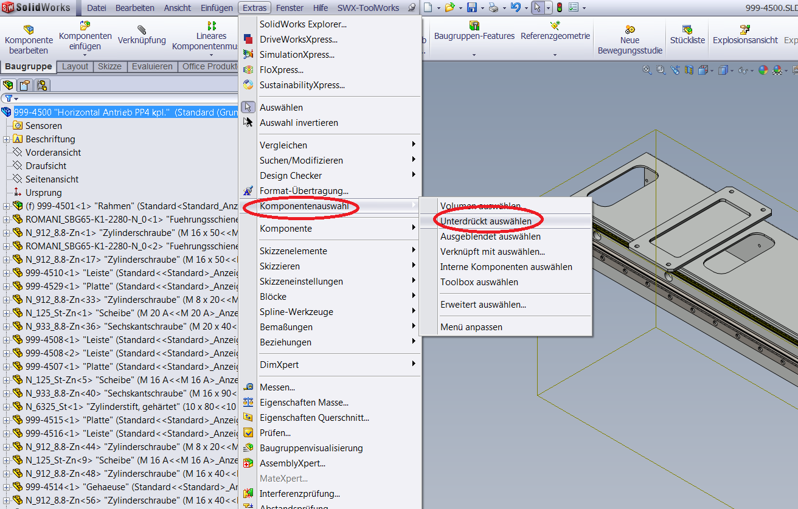Start a Neue Bewegungsstudie
This screenshot has width=798, height=509.
pyautogui.click(x=630, y=29)
